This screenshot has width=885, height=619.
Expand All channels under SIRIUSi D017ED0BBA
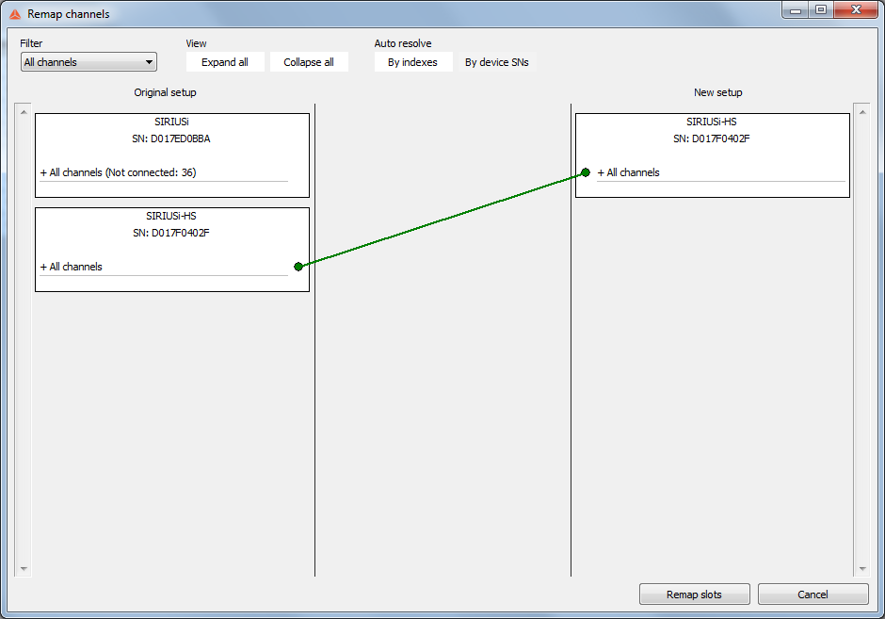click(x=118, y=172)
